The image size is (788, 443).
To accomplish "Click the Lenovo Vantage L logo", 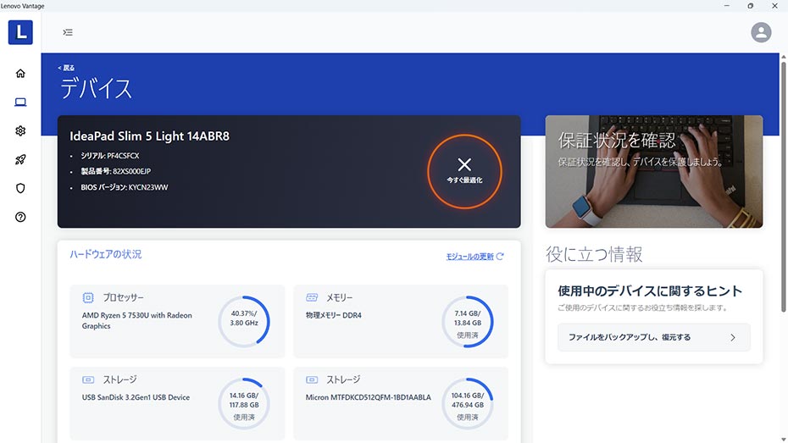I will (20, 32).
